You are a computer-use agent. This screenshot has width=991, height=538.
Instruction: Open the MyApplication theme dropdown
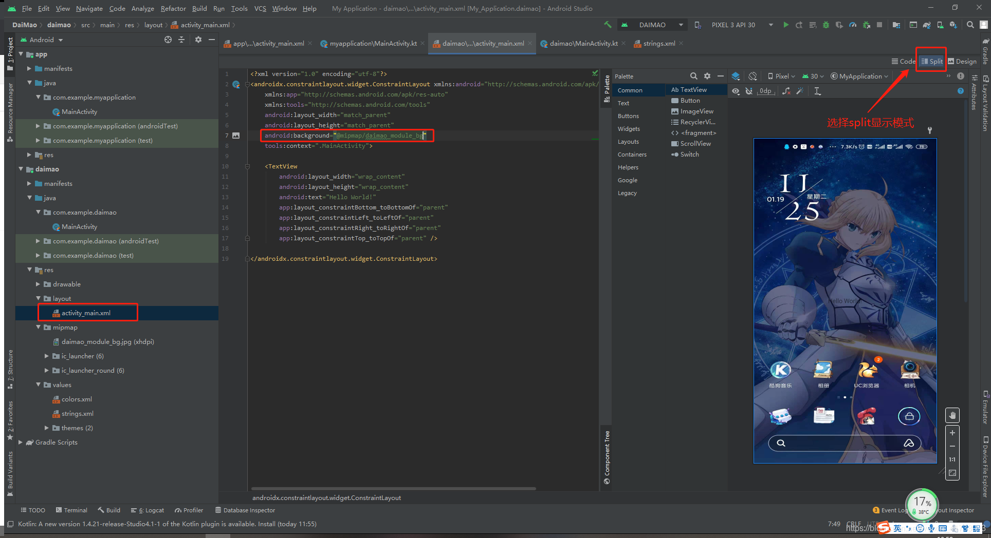pos(859,76)
